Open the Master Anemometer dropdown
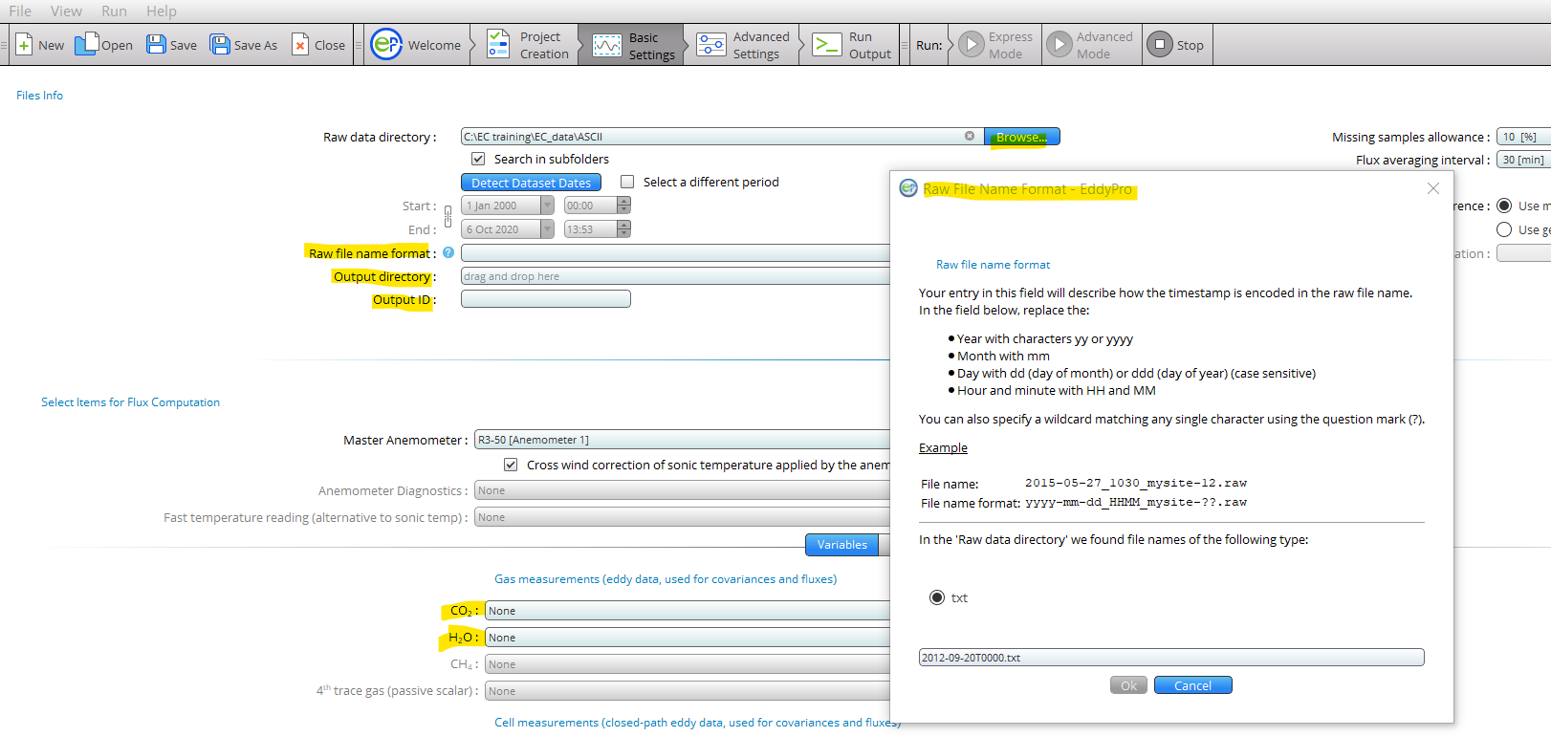1551x737 pixels. tap(682, 440)
